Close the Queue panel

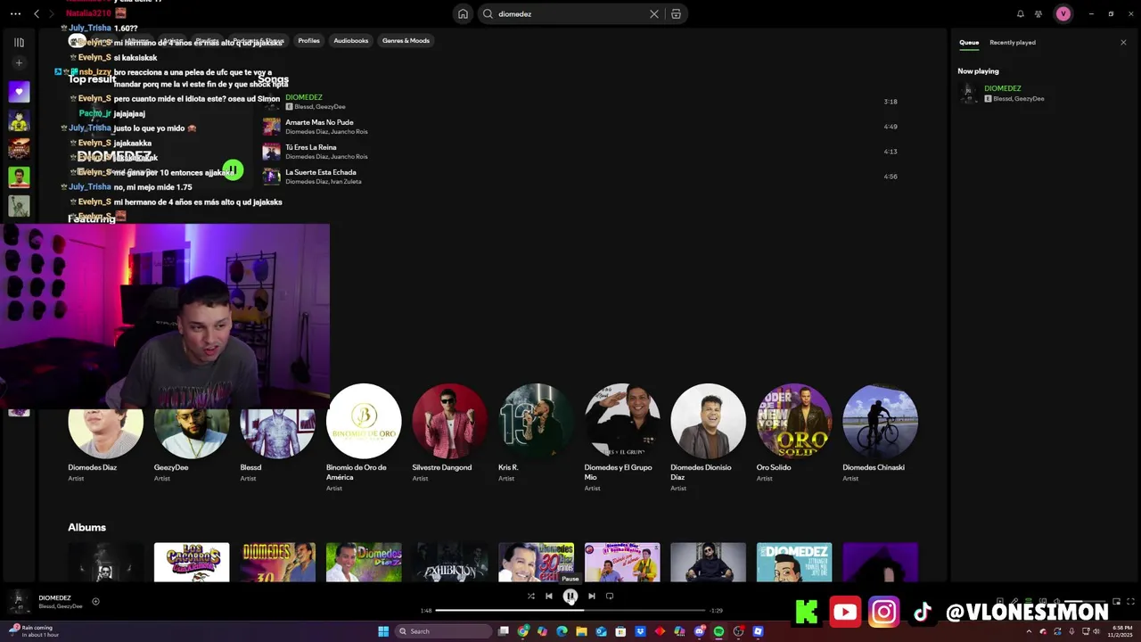pos(1123,42)
